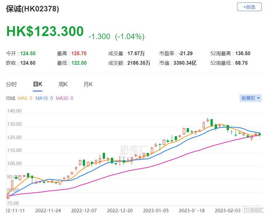Click the 最高 value 125.70
The height and width of the screenshot is (215, 266).
(x=79, y=54)
